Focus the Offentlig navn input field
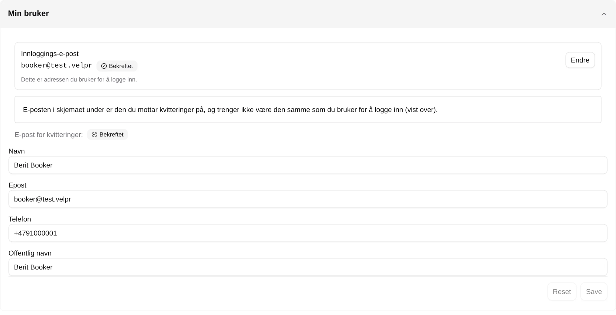The height and width of the screenshot is (315, 616). tap(308, 267)
